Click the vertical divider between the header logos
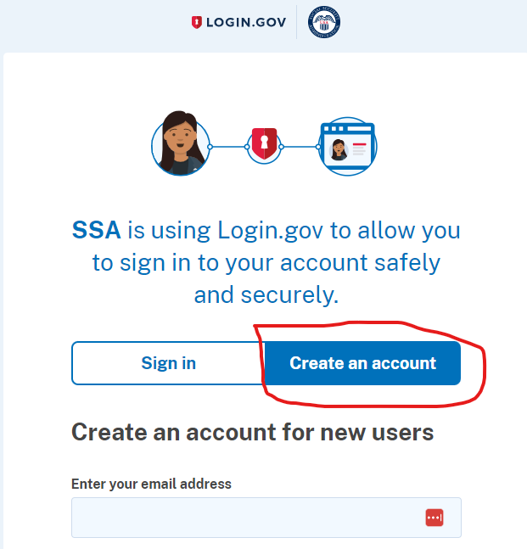527x549 pixels. click(x=296, y=22)
